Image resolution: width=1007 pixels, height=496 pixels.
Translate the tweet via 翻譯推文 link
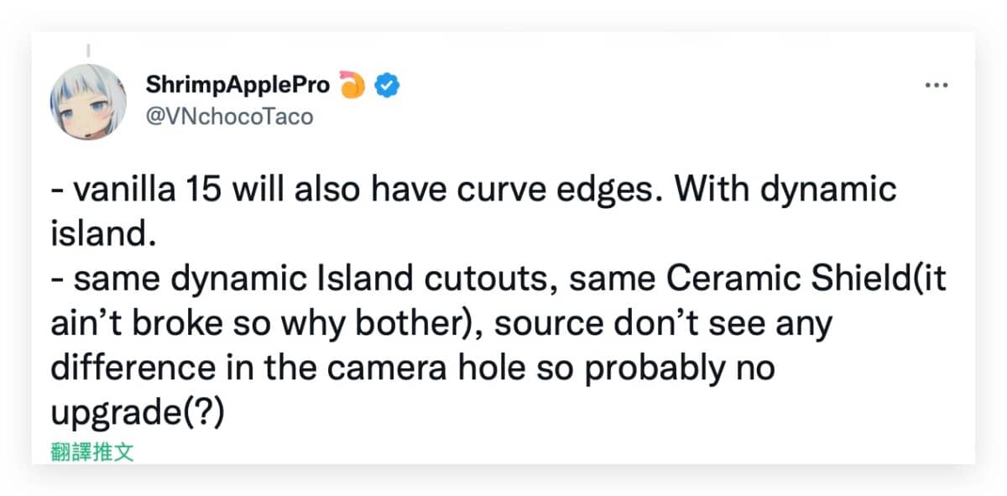coord(92,452)
